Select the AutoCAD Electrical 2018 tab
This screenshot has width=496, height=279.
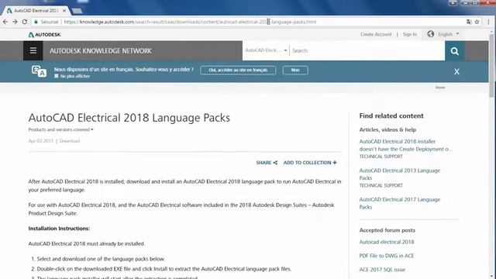(36, 10)
